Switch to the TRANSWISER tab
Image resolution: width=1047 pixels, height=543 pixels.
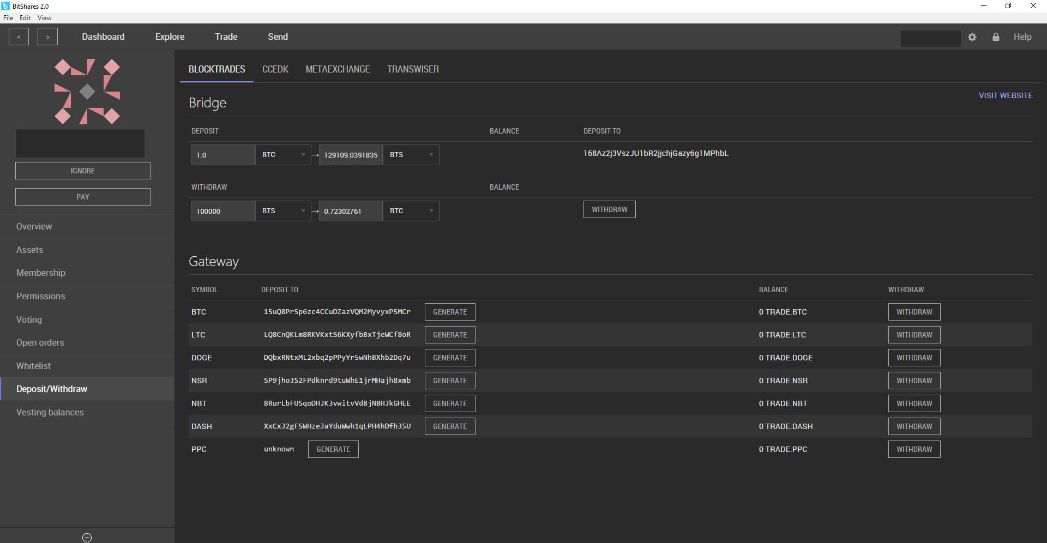[413, 69]
